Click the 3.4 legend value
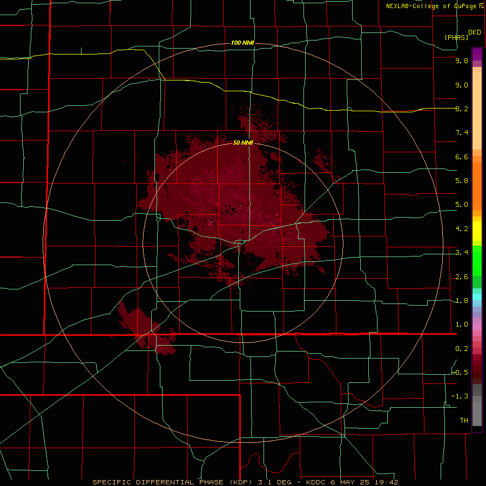486x486 pixels. click(462, 253)
